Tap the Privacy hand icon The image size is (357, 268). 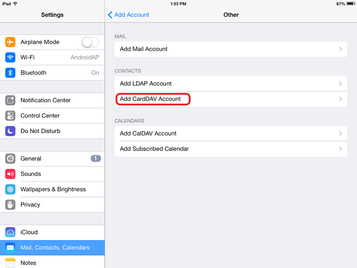[10, 205]
